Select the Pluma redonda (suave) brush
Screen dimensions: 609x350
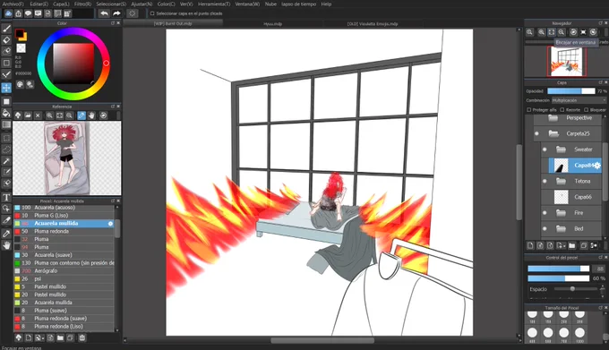[64, 318]
